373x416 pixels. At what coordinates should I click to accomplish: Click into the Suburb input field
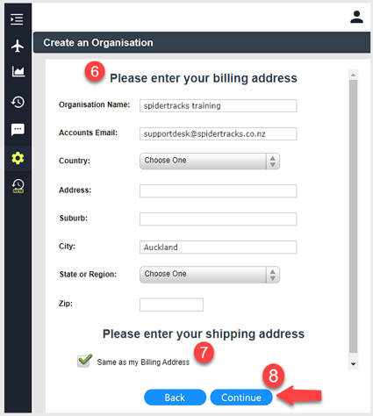[218, 219]
